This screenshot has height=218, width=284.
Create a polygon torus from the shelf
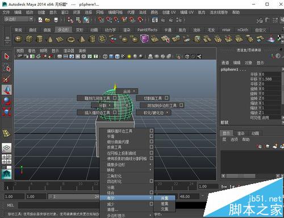tap(71, 40)
